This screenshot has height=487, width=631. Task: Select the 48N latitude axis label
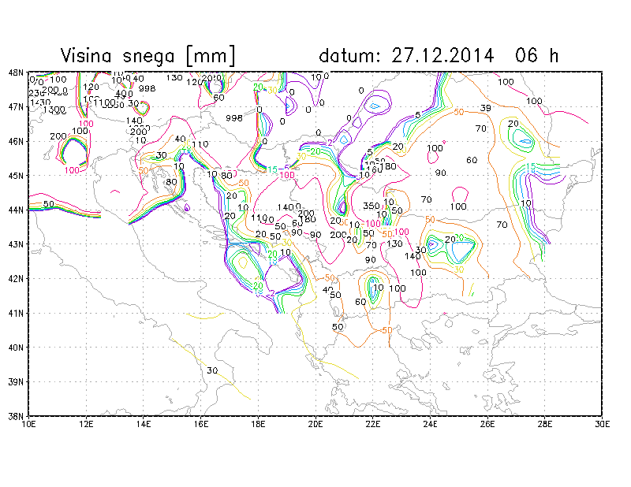[x=16, y=72]
